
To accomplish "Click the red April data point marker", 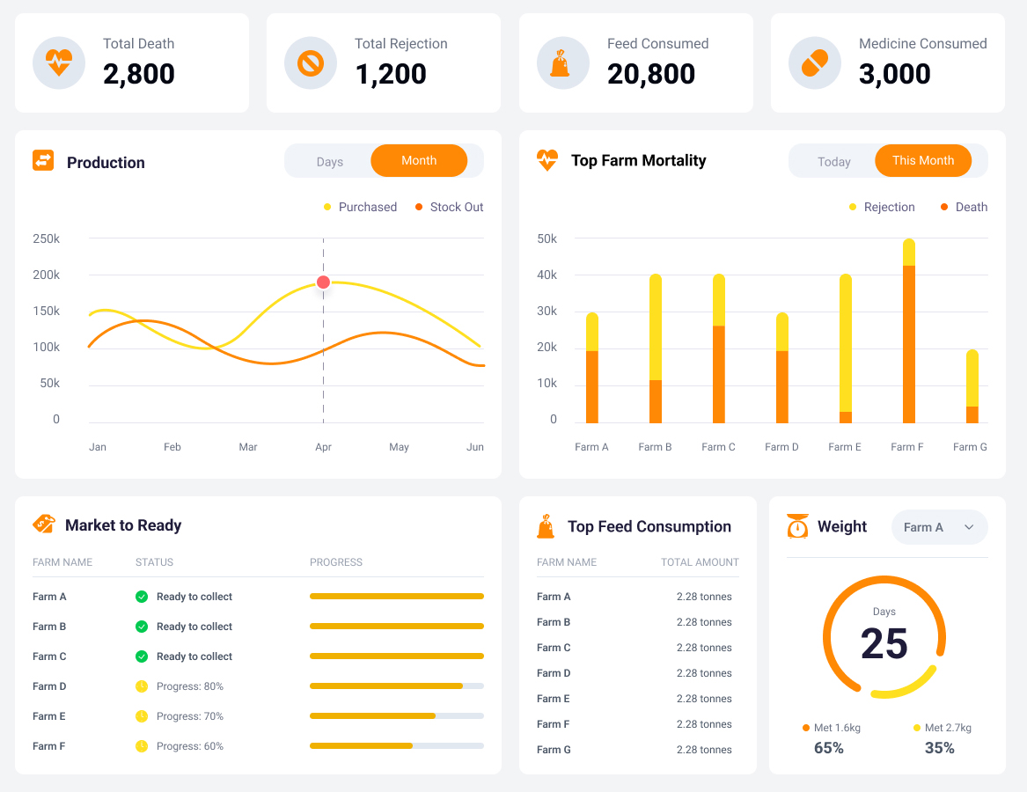I will coord(323,282).
